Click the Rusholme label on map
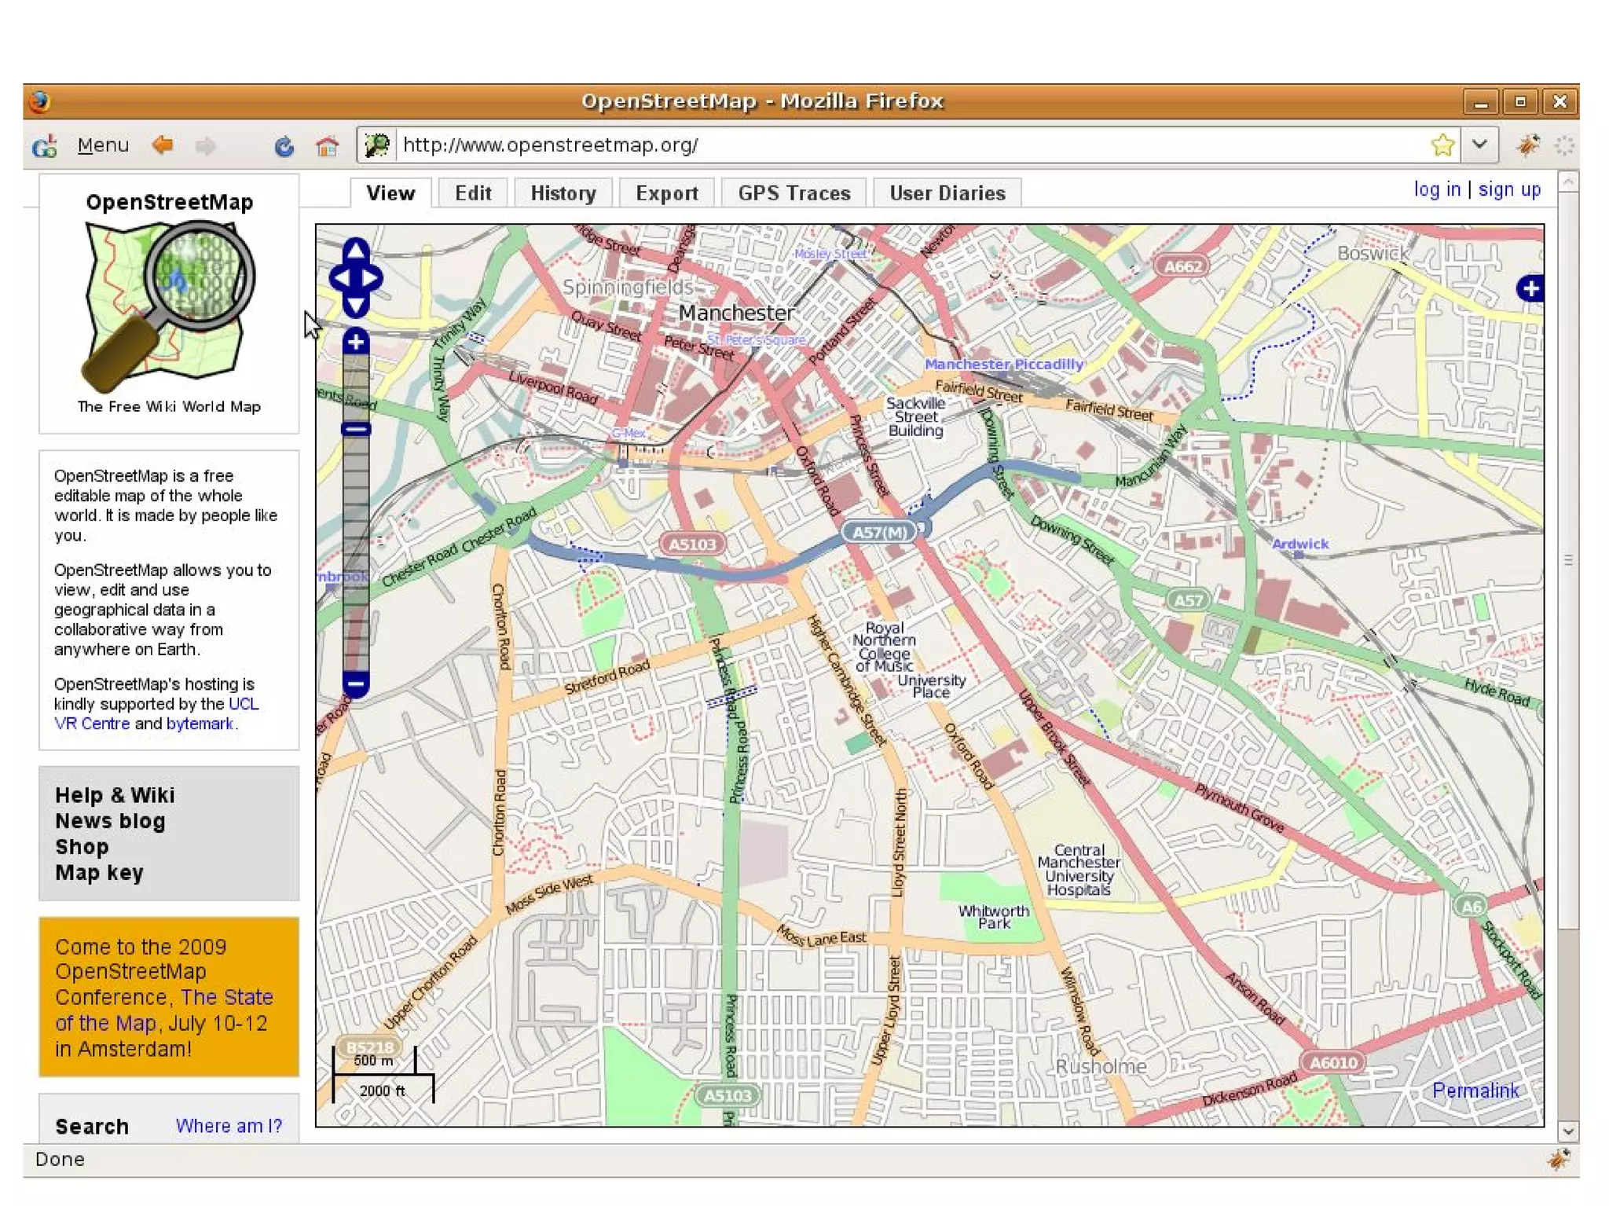1609x1206 pixels. (x=1101, y=1066)
